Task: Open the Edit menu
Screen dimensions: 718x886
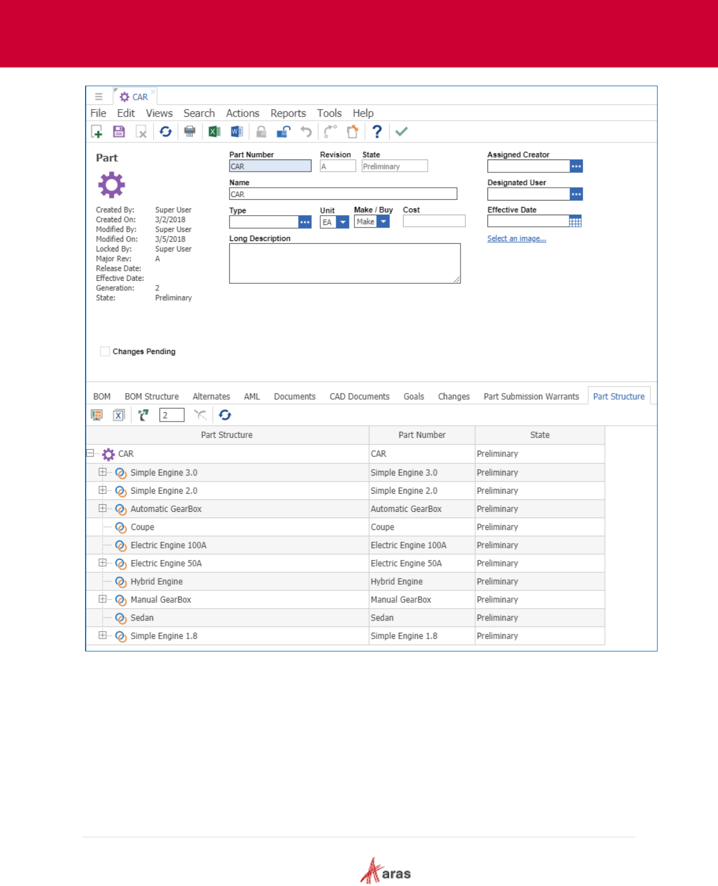Action: (126, 113)
